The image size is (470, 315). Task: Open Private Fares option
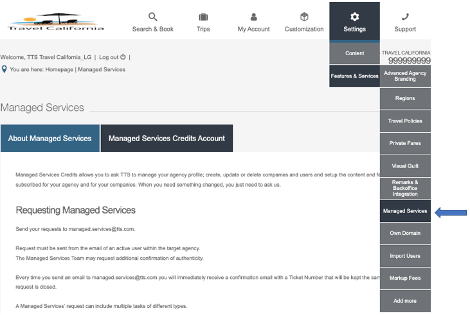(405, 144)
